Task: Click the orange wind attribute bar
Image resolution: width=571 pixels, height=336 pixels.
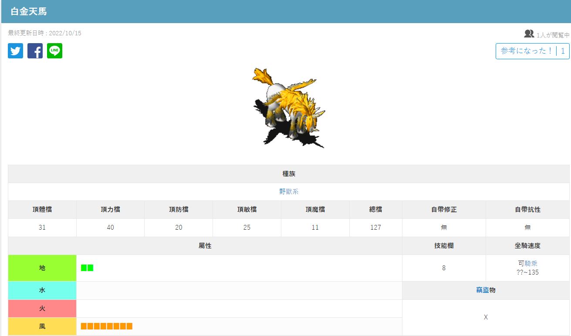Action: [x=107, y=326]
